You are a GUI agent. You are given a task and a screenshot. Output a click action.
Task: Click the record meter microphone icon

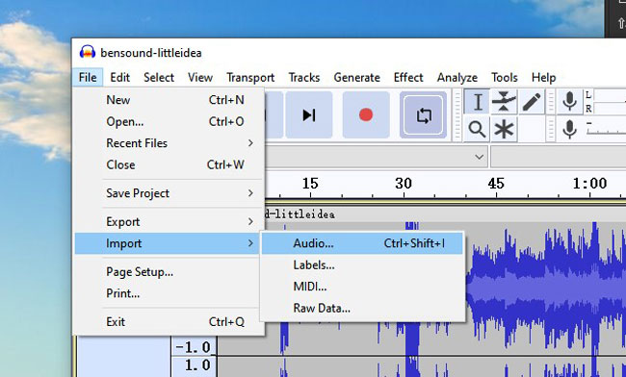point(569,102)
